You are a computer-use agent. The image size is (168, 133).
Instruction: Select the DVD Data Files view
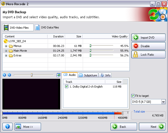click(47, 27)
